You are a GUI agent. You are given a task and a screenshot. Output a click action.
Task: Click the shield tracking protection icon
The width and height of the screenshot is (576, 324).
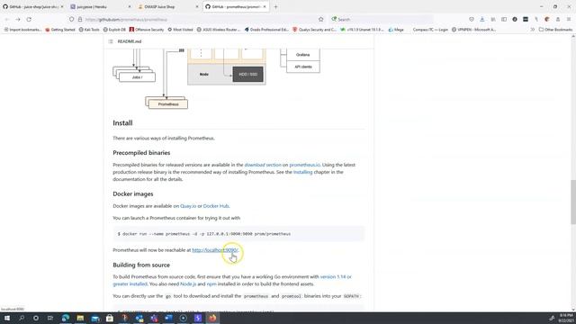tap(71, 19)
